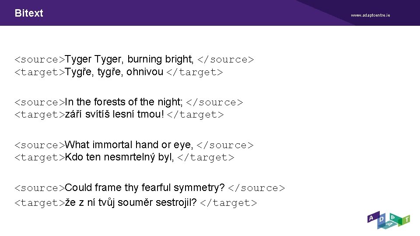Click the line "září svítíš lesní tmou!"

tap(115, 114)
